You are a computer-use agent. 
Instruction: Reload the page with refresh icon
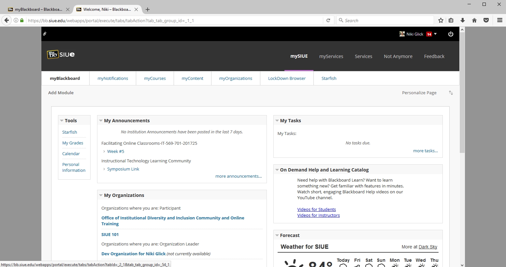[x=328, y=20]
